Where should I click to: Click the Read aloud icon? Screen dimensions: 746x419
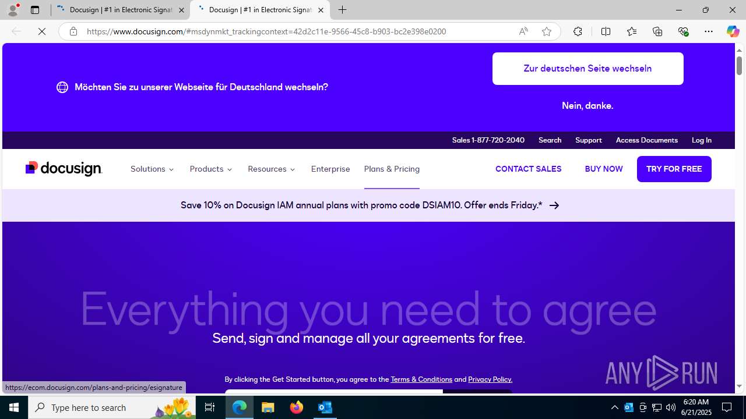[x=523, y=31]
